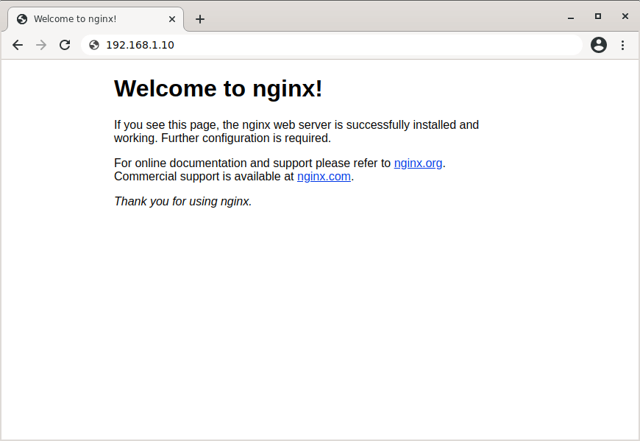Click the tab's globe favicon
The image size is (640, 441).
tap(22, 19)
